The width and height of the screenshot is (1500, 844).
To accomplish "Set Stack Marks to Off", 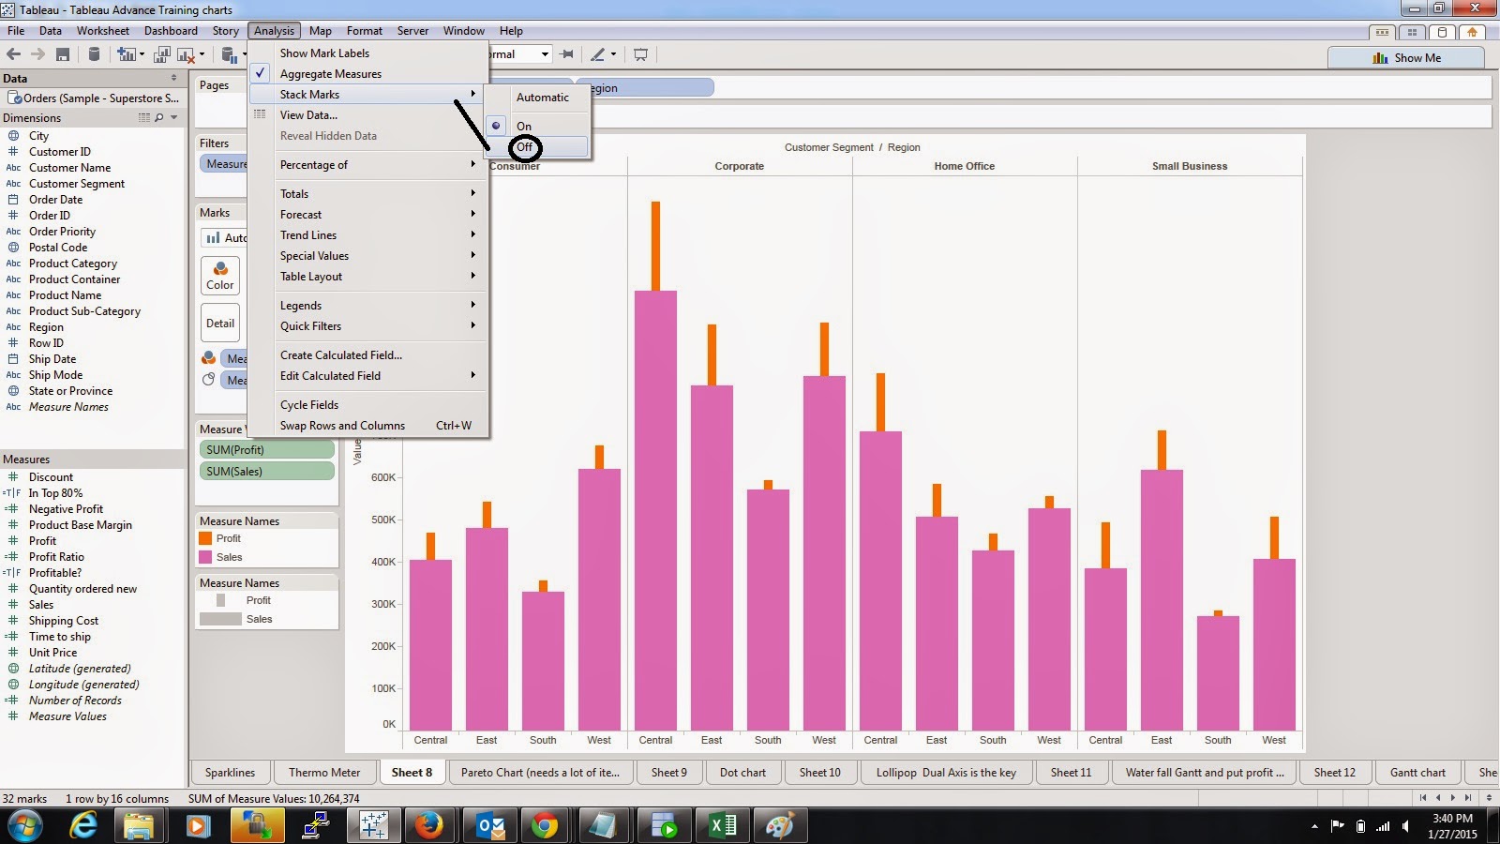I will pyautogui.click(x=524, y=147).
